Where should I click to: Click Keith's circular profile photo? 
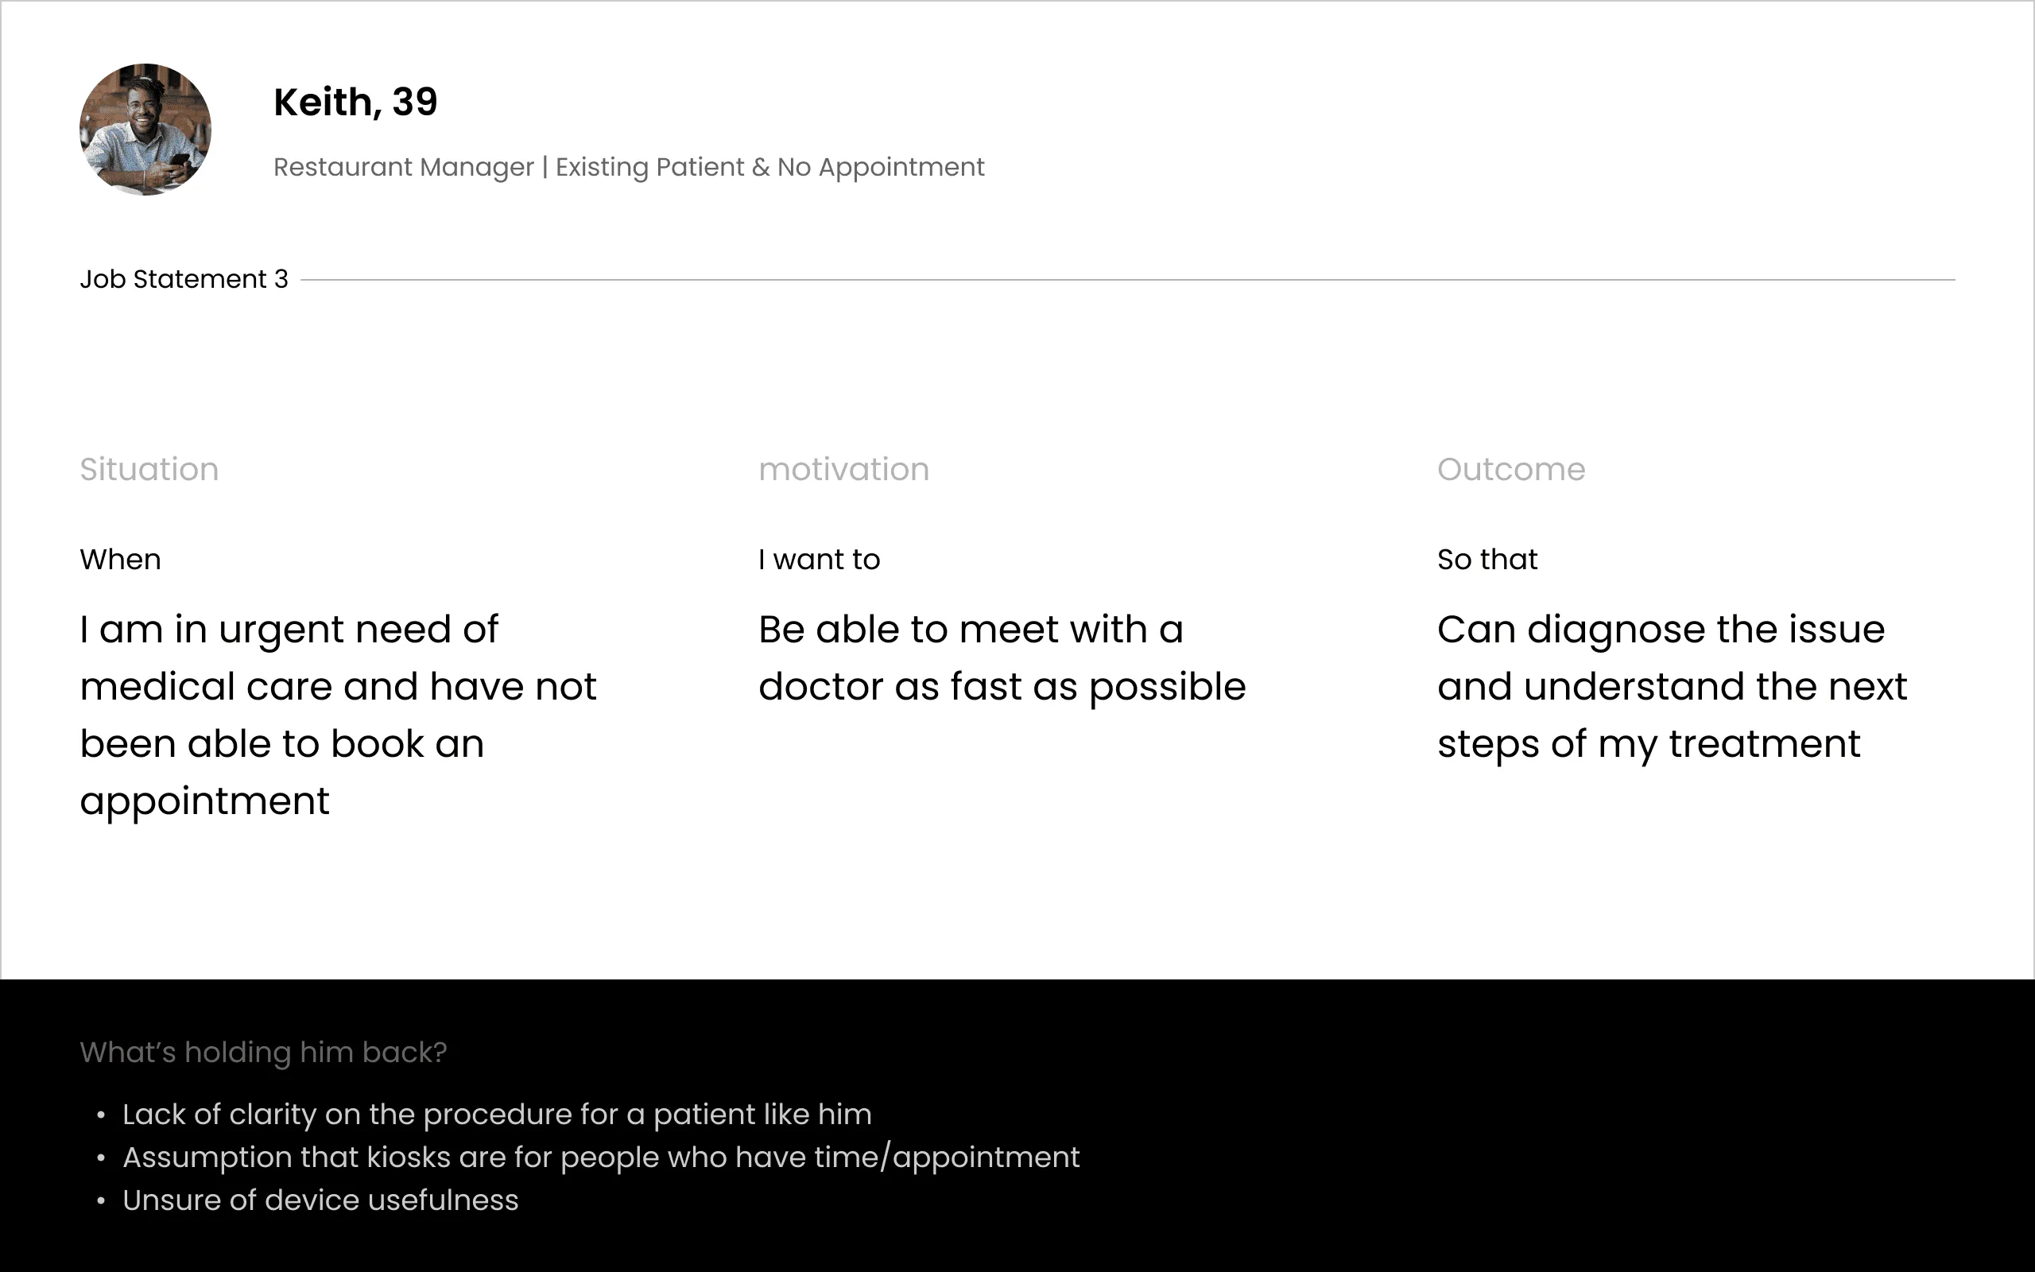[145, 130]
